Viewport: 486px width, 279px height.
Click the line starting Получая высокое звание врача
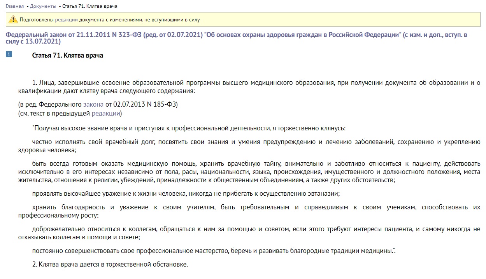[x=189, y=128]
